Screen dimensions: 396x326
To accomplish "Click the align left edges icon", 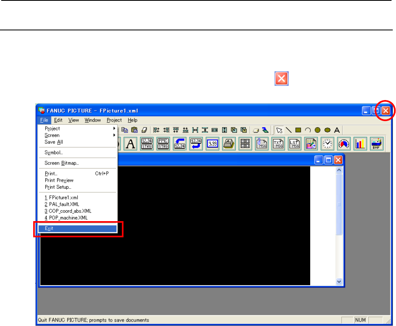I will (x=156, y=130).
